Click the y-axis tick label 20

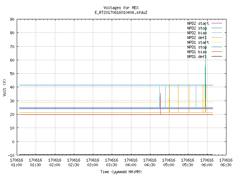coord(12,114)
